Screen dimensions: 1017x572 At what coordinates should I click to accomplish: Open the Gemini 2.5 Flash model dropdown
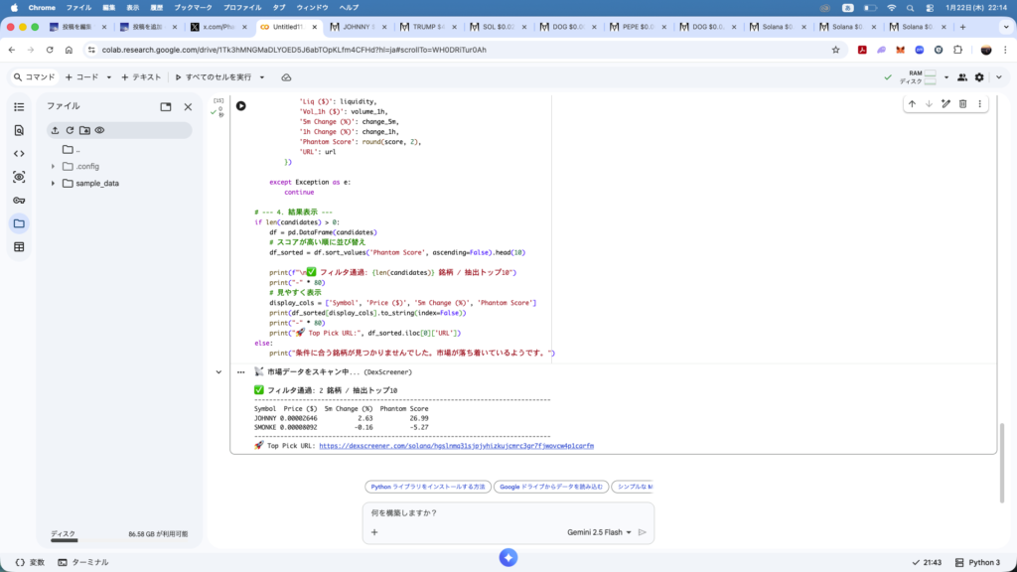(x=600, y=532)
